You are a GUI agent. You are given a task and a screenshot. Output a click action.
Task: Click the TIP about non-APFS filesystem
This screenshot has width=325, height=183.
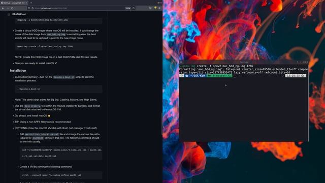pos(43,122)
